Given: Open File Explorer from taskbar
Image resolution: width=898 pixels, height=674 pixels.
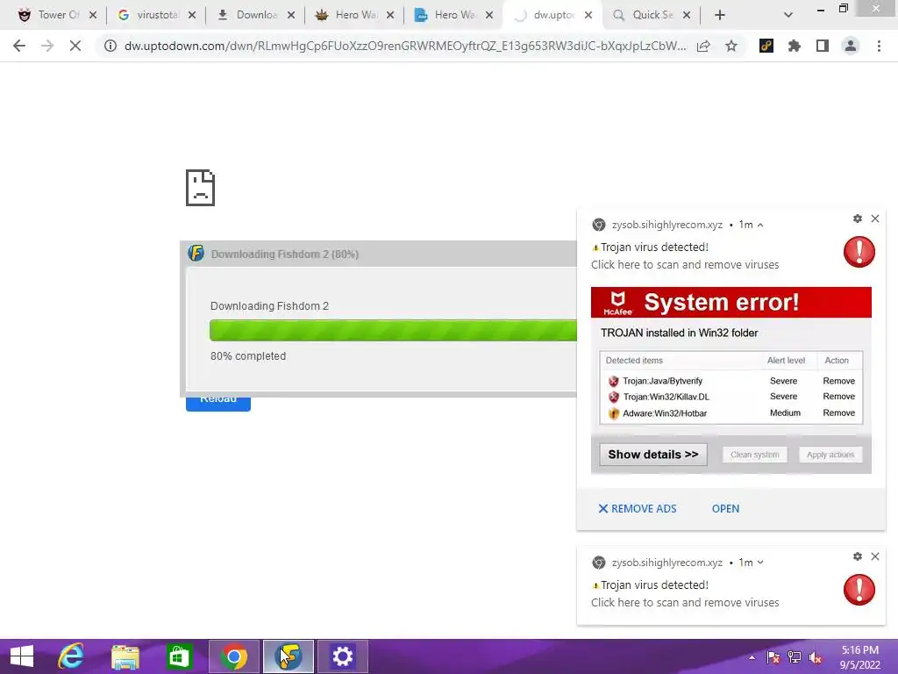Looking at the screenshot, I should pos(125,656).
